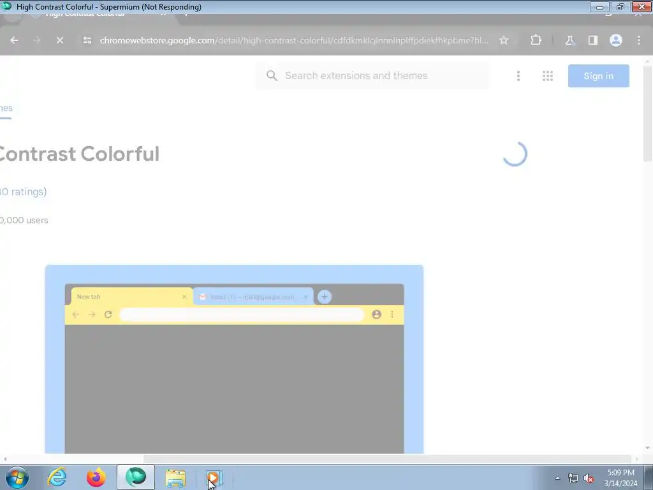Click the address bar URL text
The width and height of the screenshot is (653, 490).
point(294,40)
